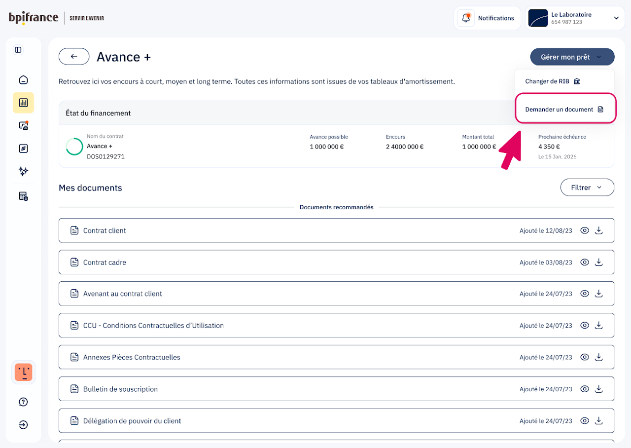Viewport: 631px width, 448px height.
Task: Open the help question mark icon
Action: click(x=23, y=402)
